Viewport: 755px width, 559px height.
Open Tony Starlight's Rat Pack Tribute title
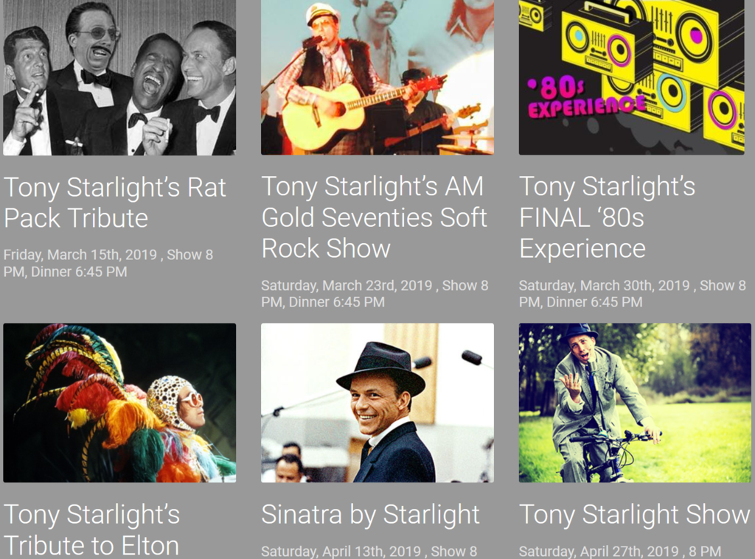[114, 203]
